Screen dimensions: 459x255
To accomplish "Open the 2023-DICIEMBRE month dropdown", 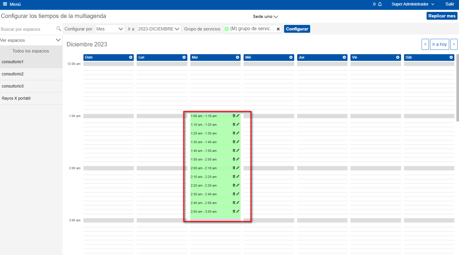I will (159, 29).
